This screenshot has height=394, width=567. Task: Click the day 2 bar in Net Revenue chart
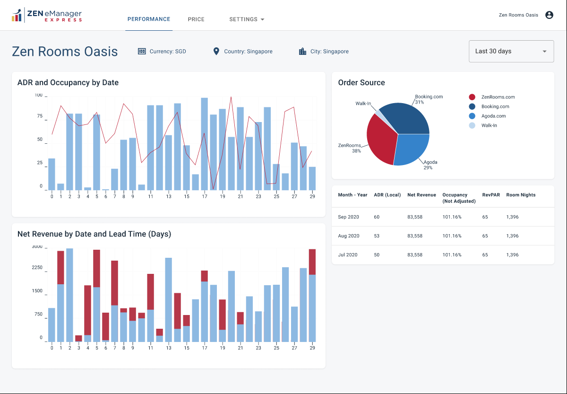tap(69, 295)
